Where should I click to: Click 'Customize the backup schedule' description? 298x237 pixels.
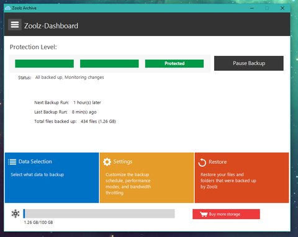[x=129, y=184]
